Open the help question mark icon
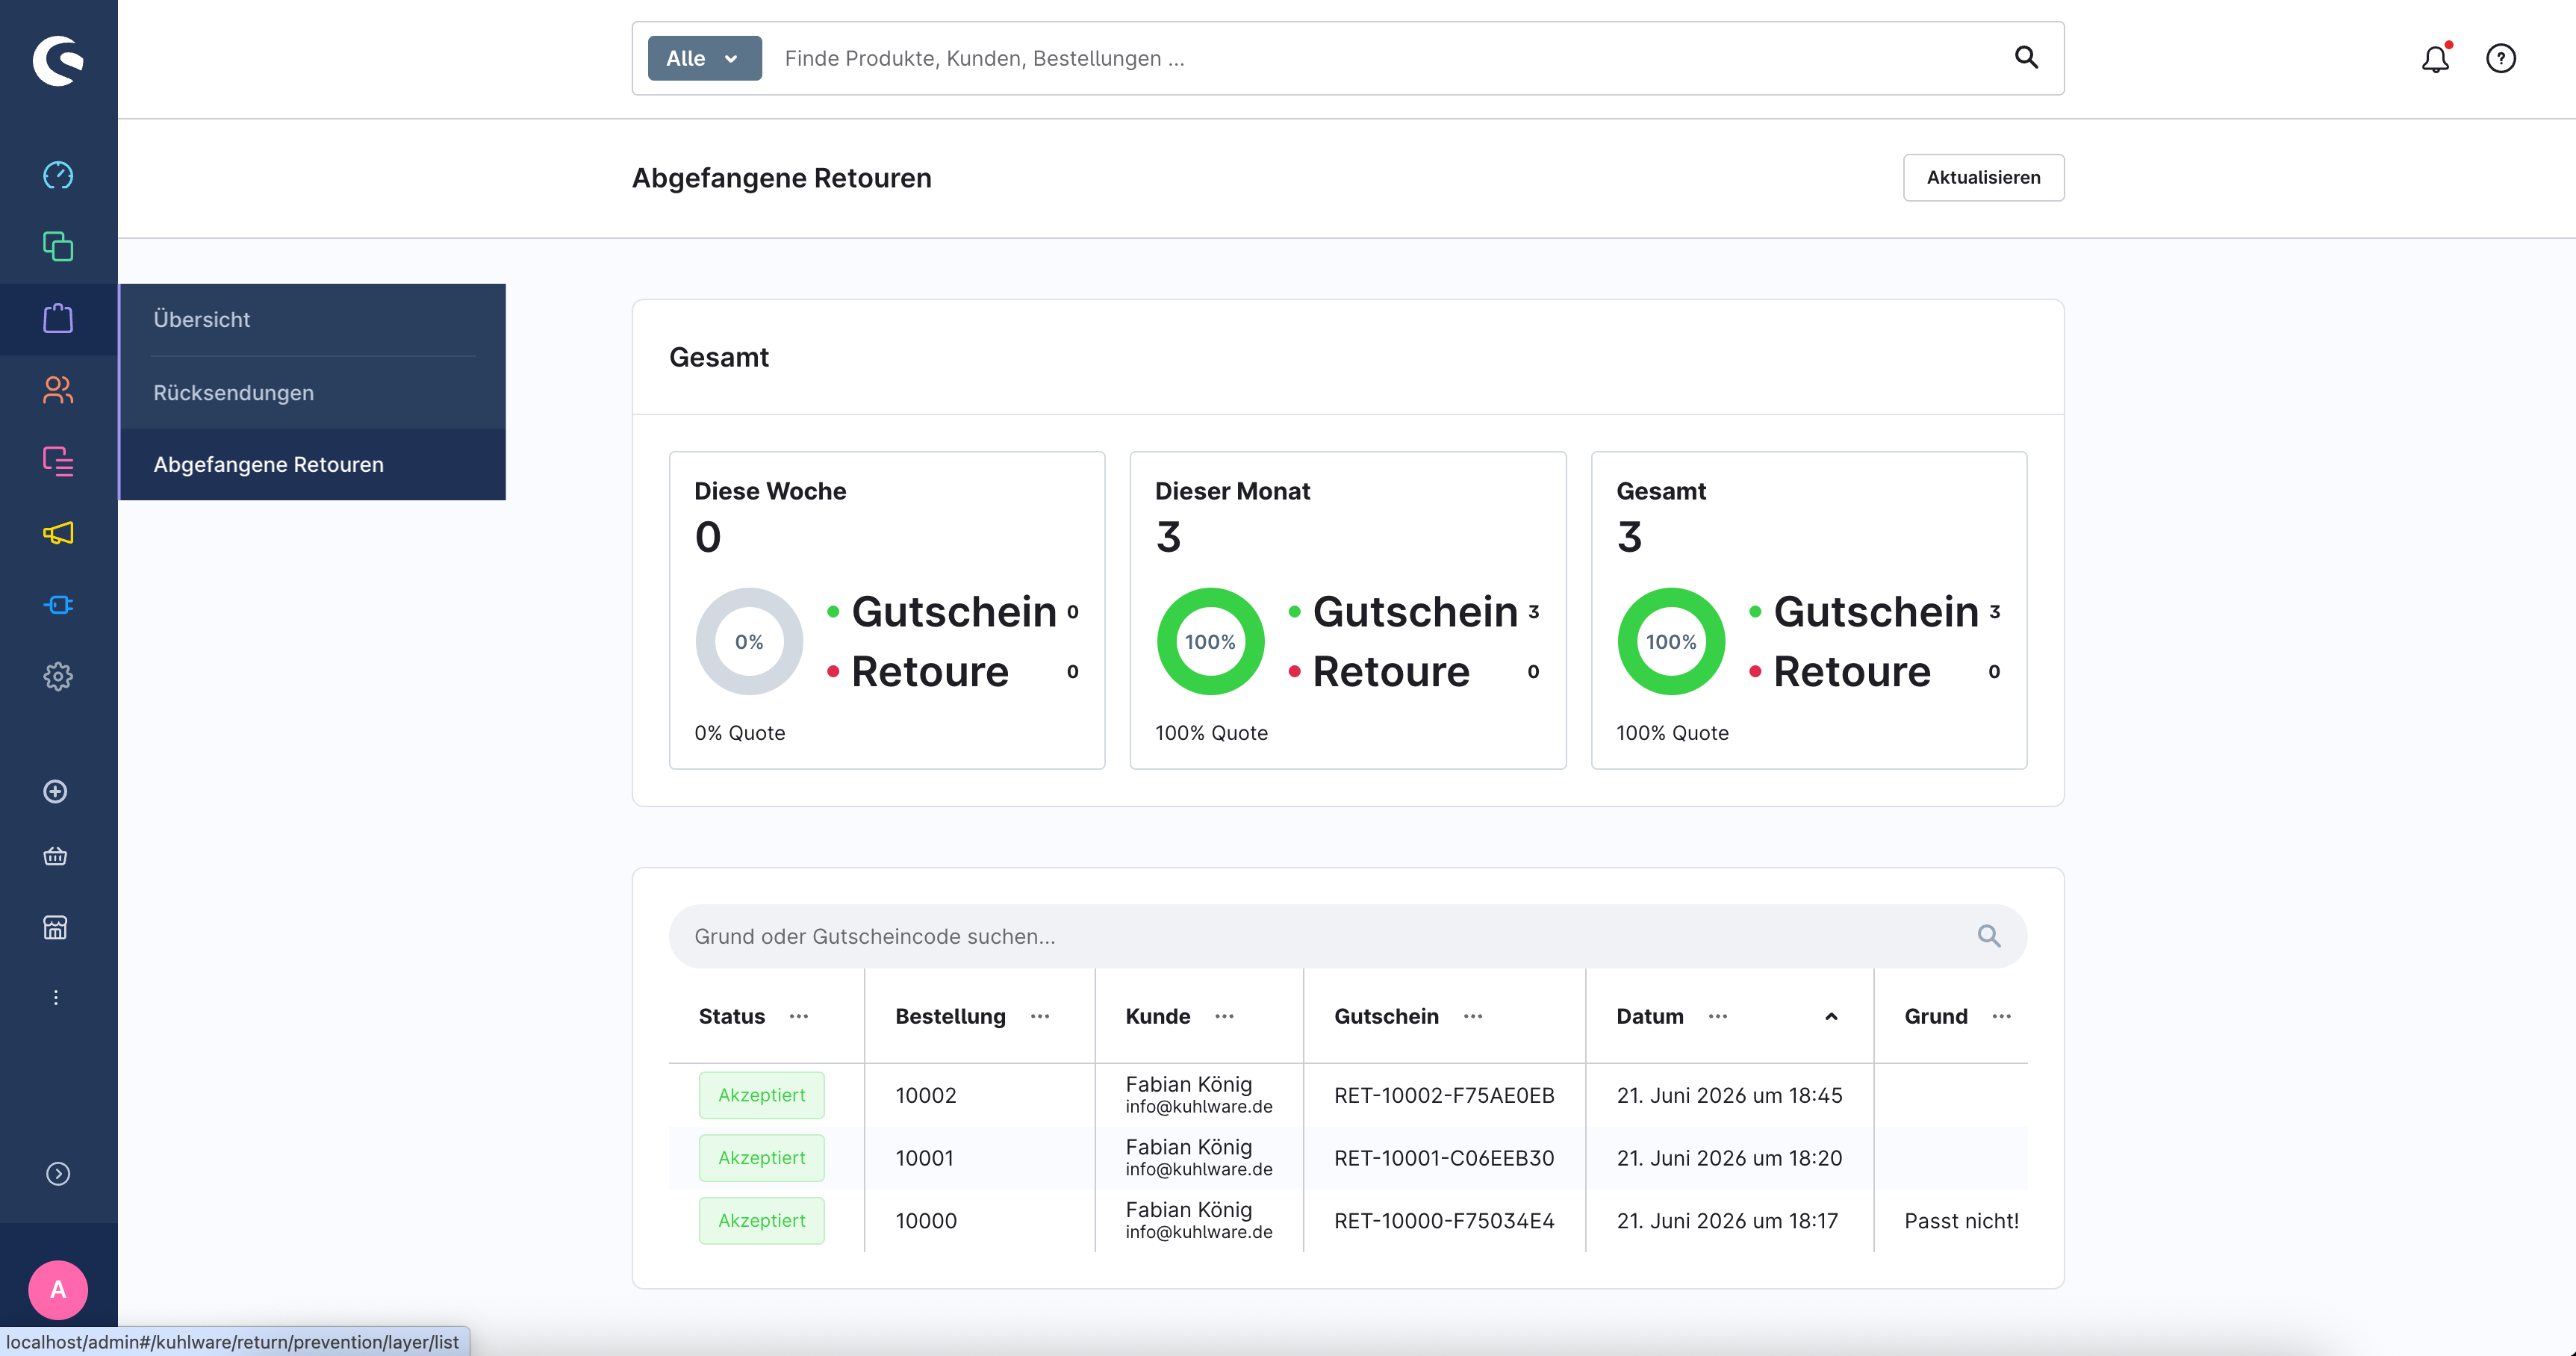Image resolution: width=2576 pixels, height=1356 pixels. 2500,58
